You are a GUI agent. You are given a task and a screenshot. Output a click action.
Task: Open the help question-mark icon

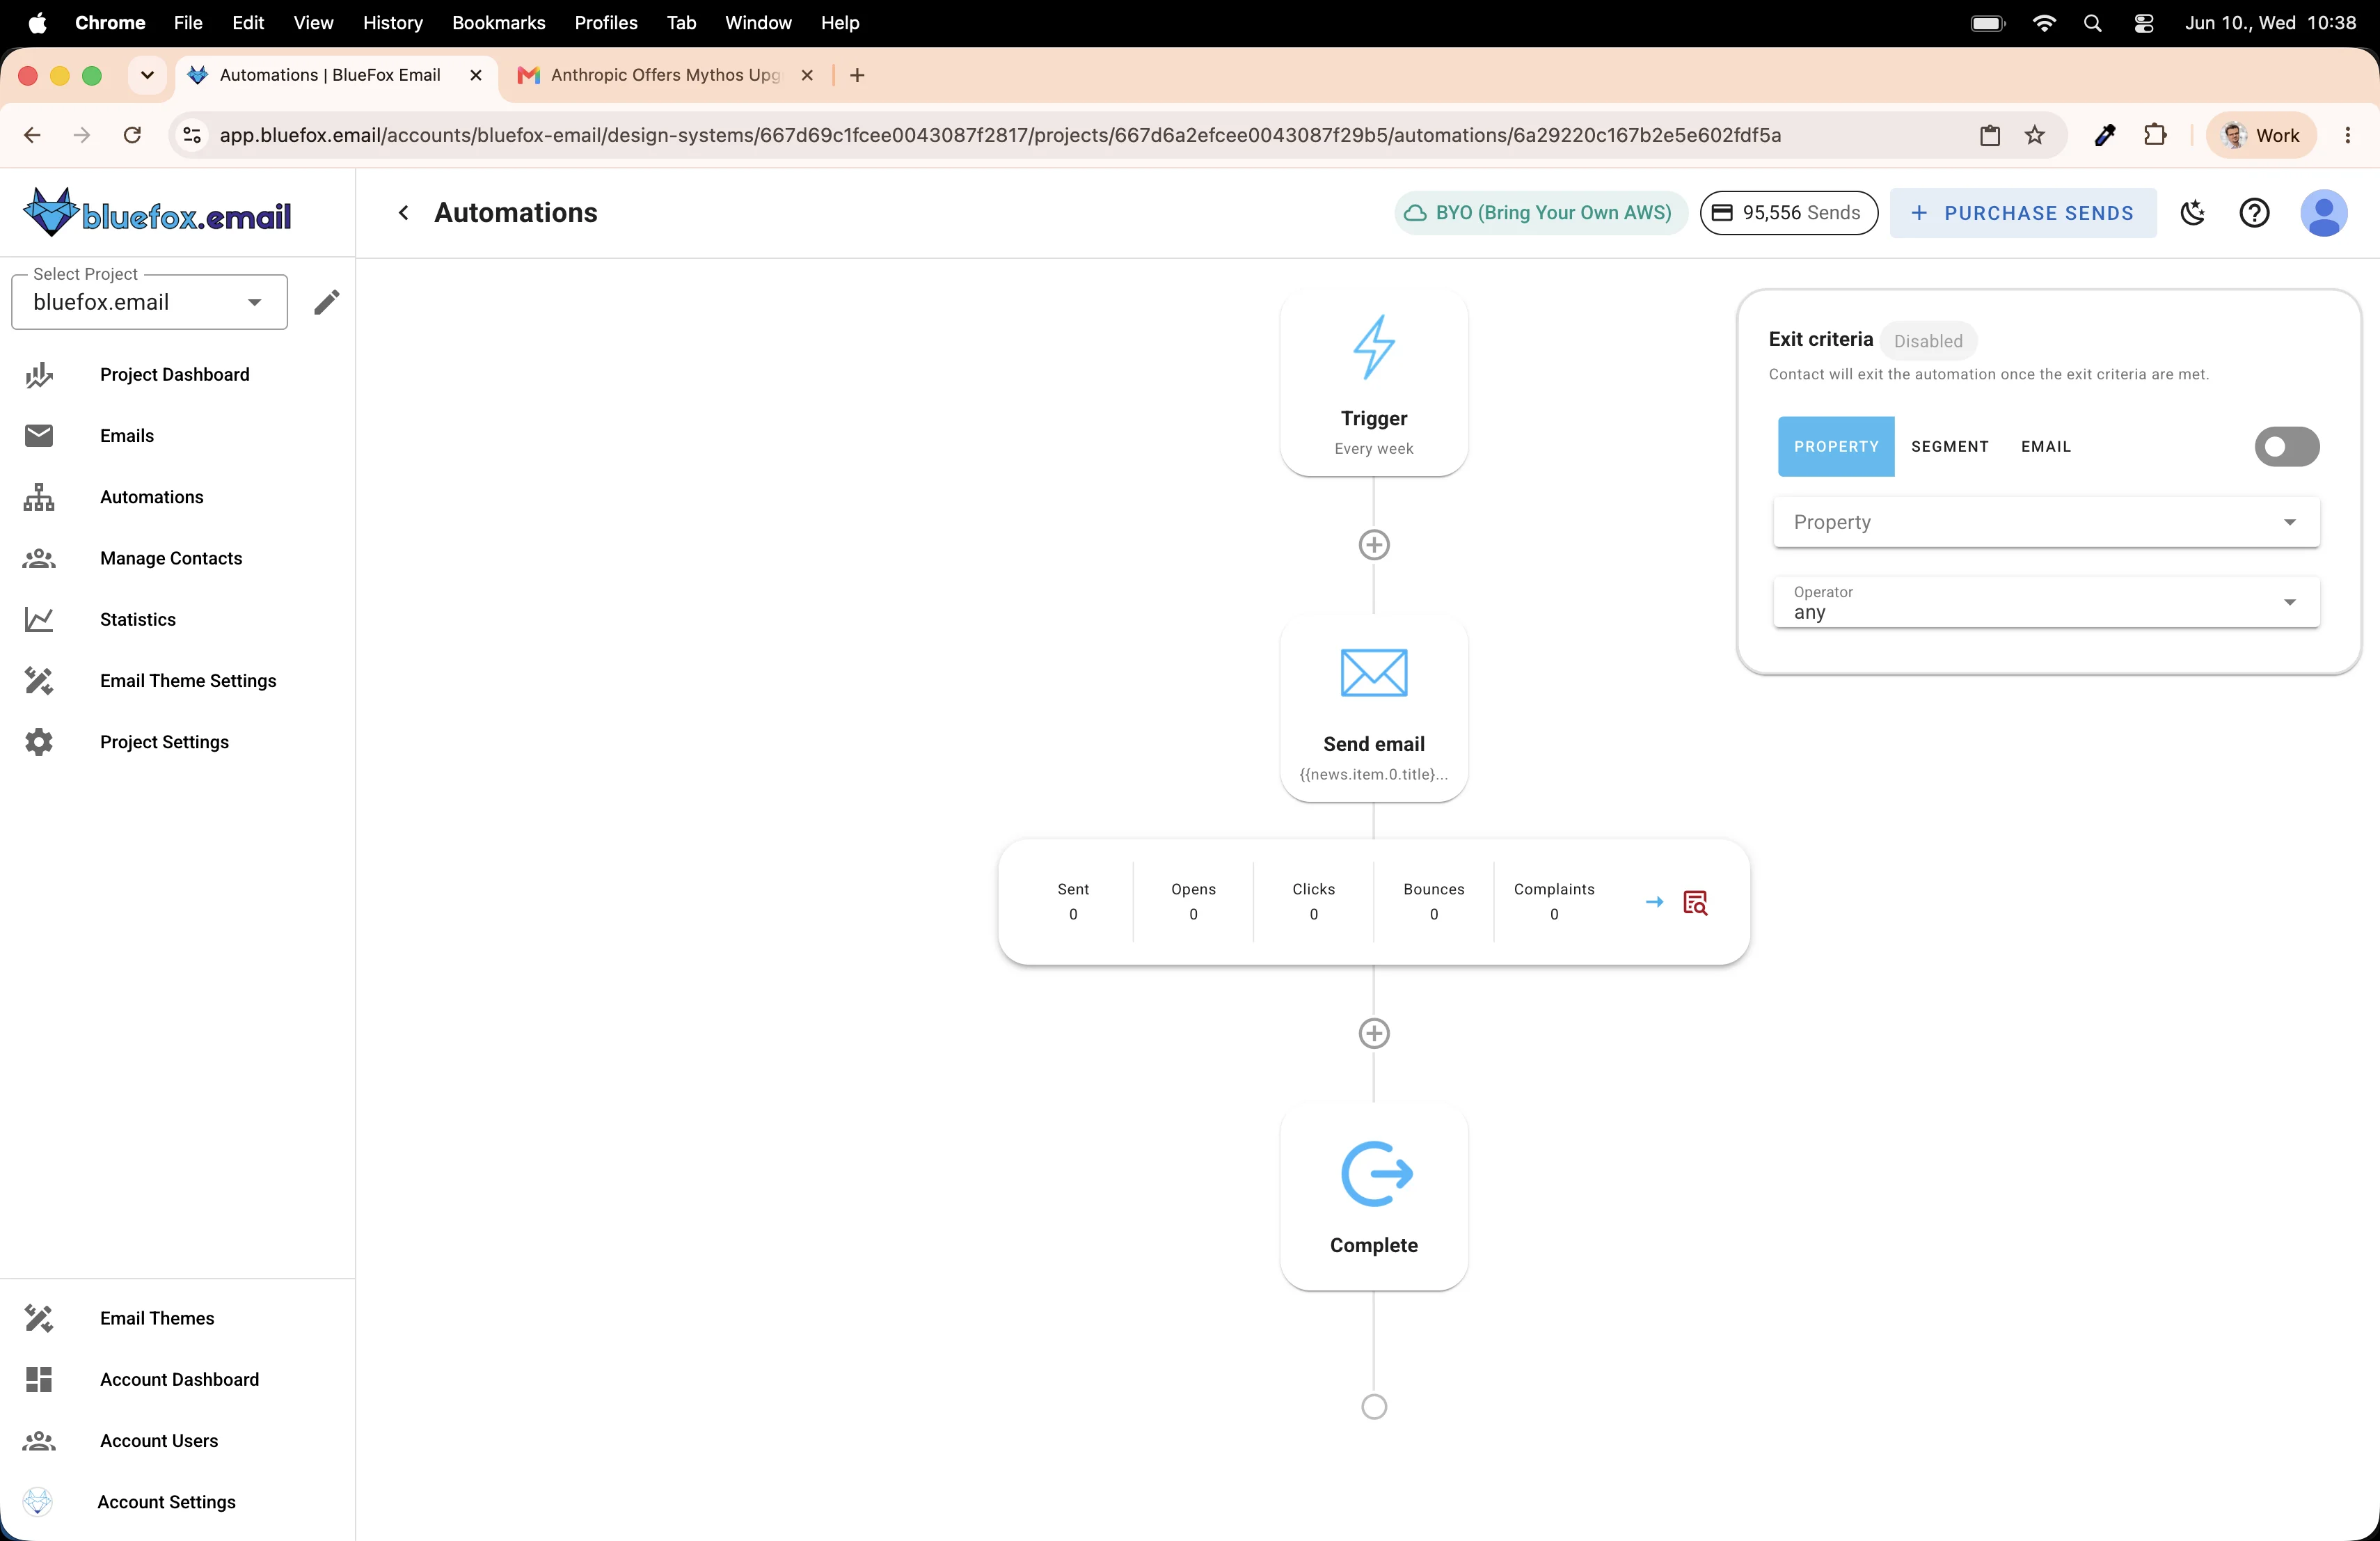pyautogui.click(x=2254, y=213)
